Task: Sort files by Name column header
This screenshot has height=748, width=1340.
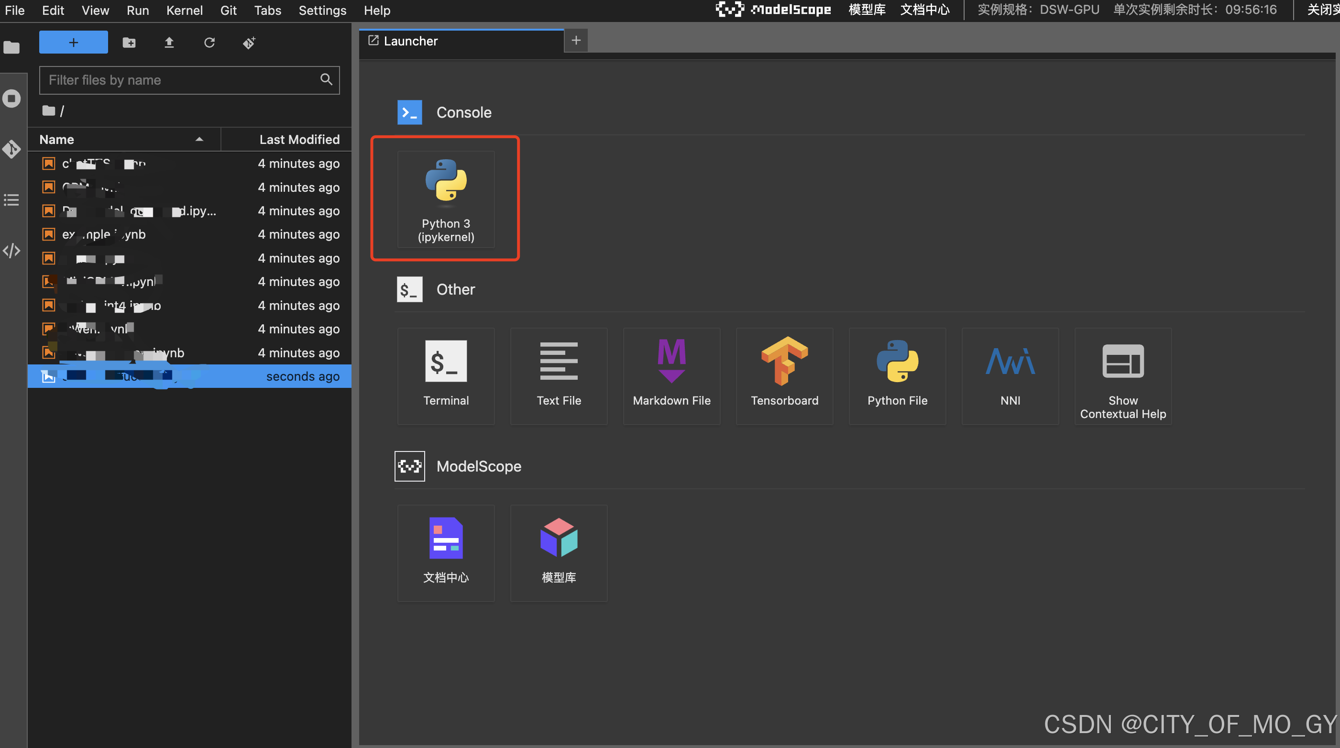Action: point(124,139)
